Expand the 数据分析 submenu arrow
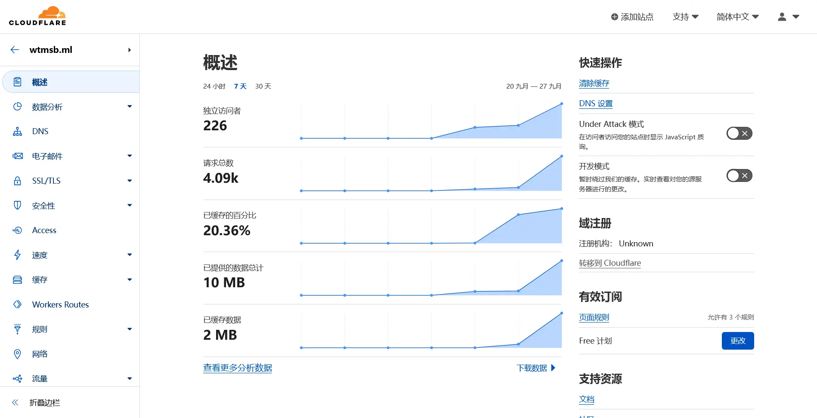The width and height of the screenshot is (817, 418). pos(130,106)
